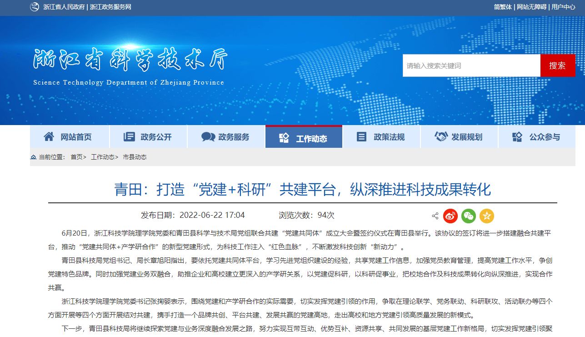Go to 公众参与 section
This screenshot has height=337, width=585.
tap(537, 137)
